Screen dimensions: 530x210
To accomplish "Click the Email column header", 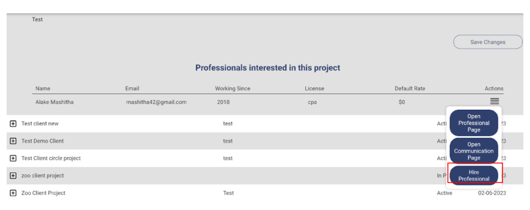I will [x=132, y=89].
